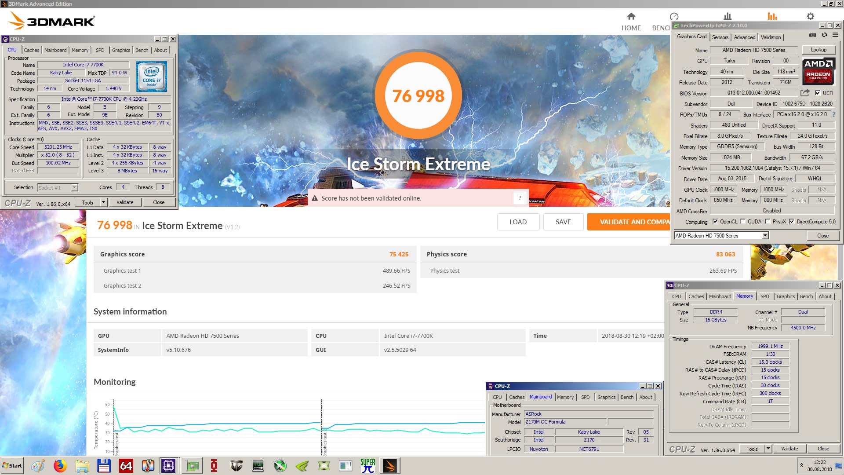Switch to the Mainboard tab in the bottom CPU-Z window
Screen dimensions: 844x475
point(541,397)
